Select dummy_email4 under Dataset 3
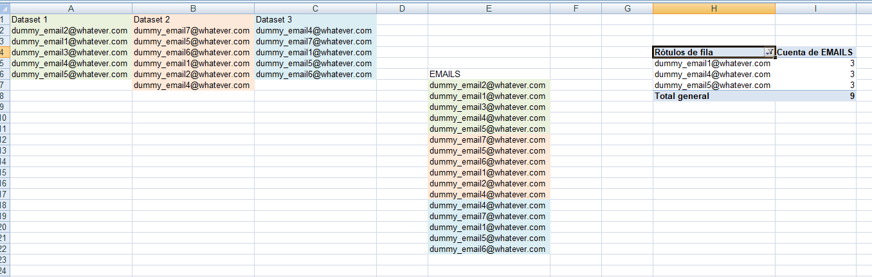The image size is (872, 277). coord(315,30)
